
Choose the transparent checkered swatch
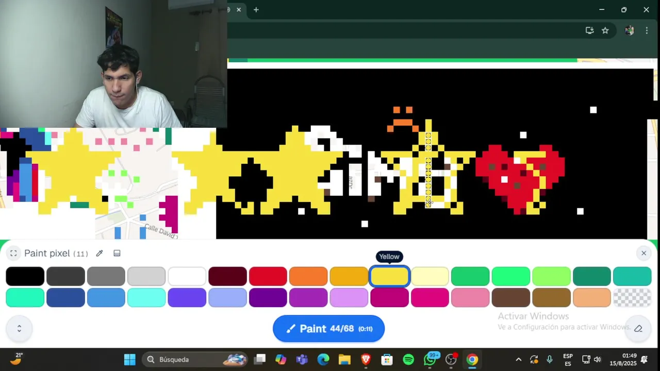632,298
